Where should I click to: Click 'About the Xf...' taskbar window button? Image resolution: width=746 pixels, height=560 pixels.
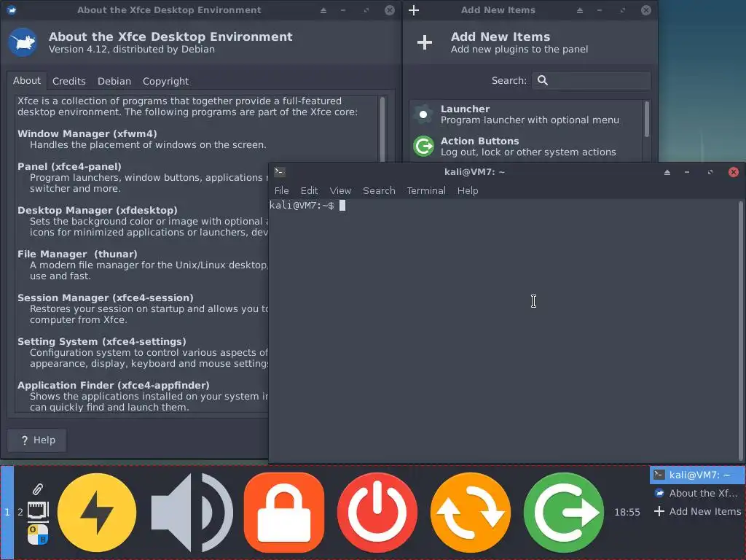tap(697, 494)
